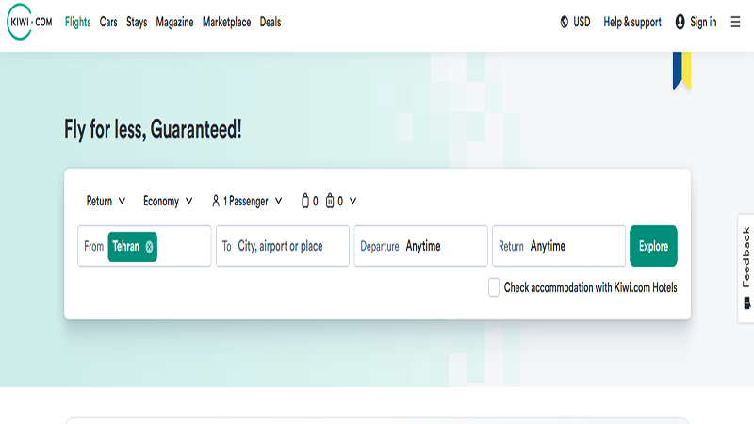Image resolution: width=754 pixels, height=424 pixels.
Task: Go to the Cars tab
Action: (108, 22)
